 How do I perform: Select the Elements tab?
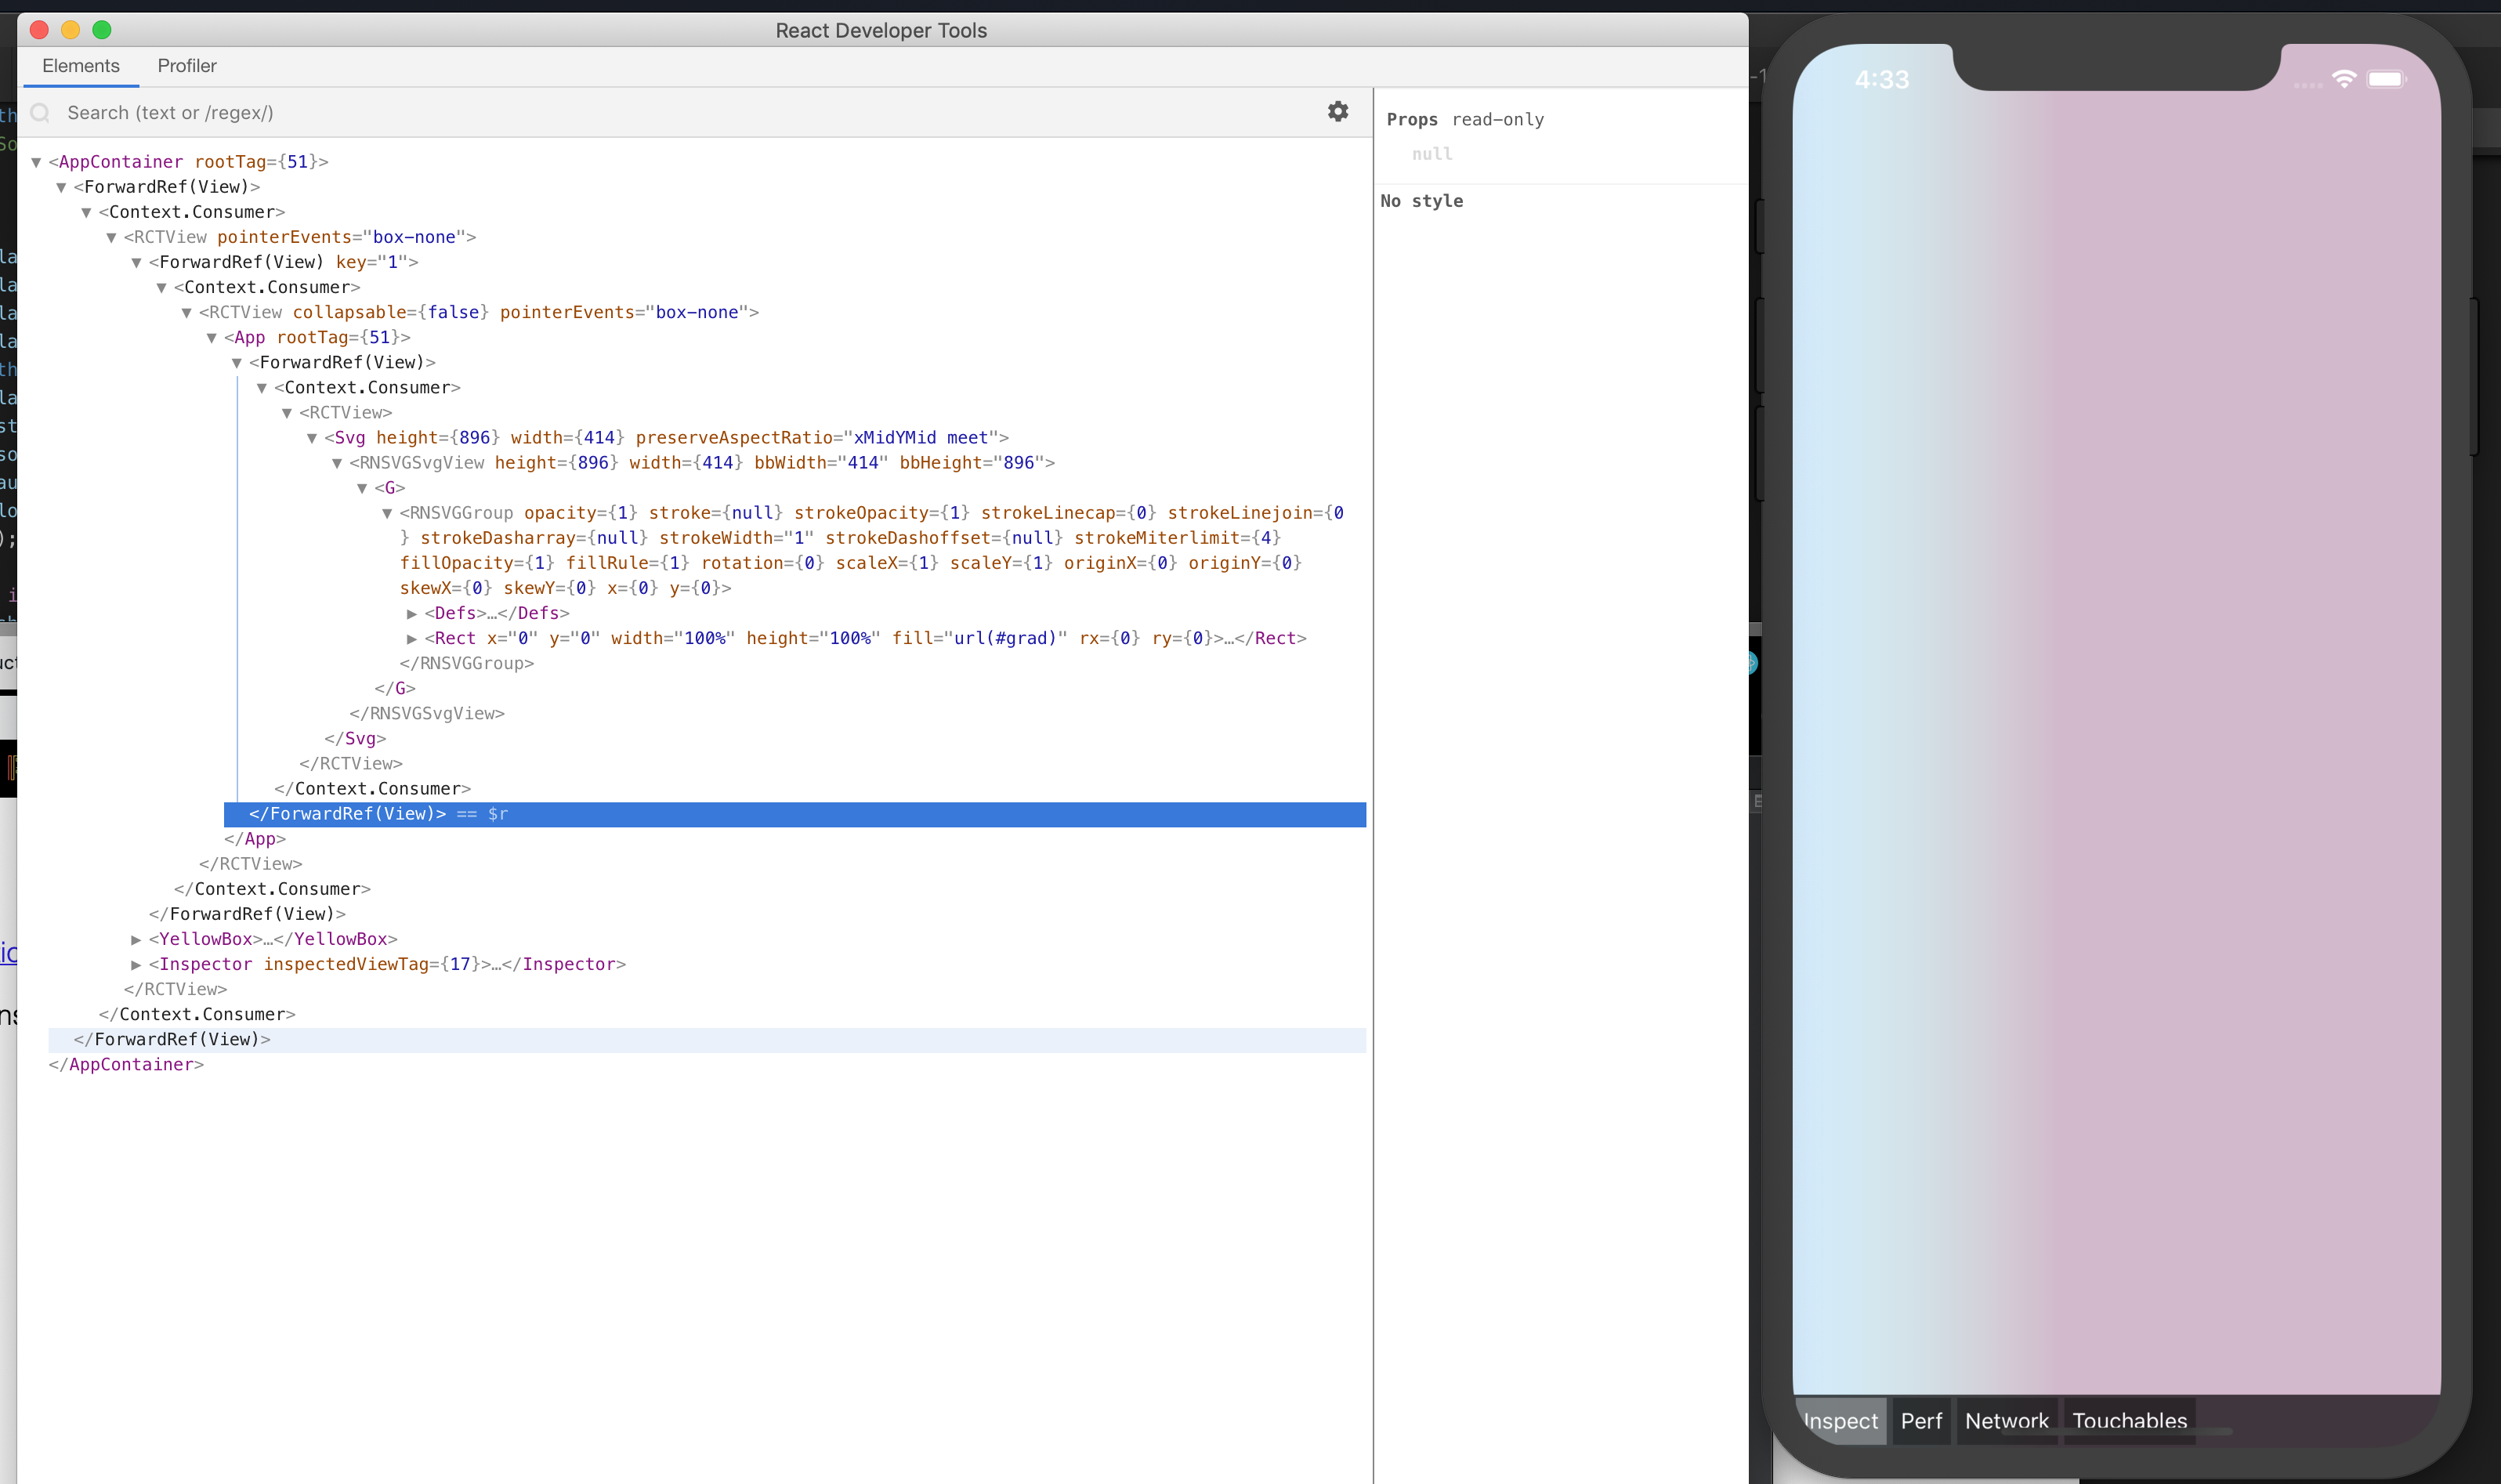click(x=80, y=65)
